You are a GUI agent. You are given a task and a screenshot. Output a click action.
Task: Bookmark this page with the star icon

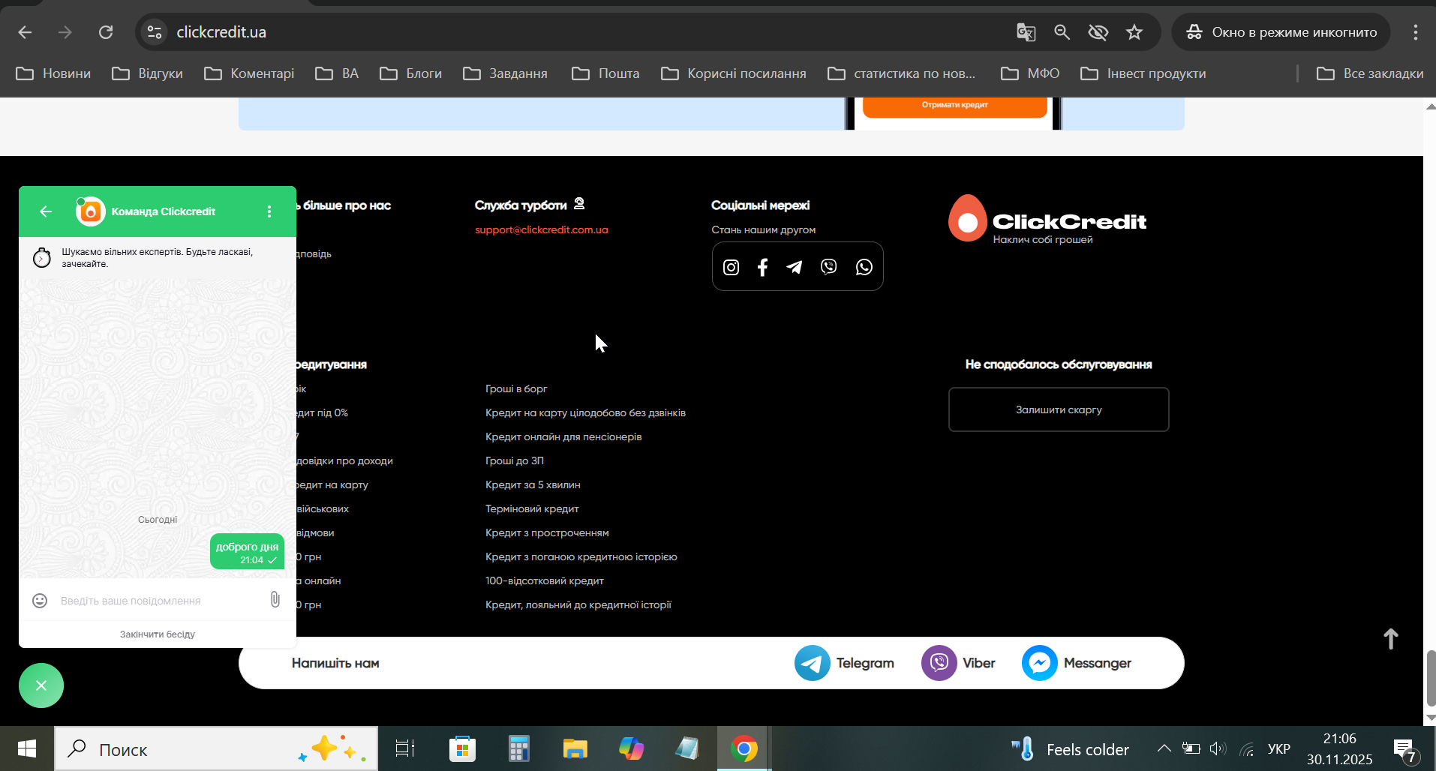pos(1134,32)
